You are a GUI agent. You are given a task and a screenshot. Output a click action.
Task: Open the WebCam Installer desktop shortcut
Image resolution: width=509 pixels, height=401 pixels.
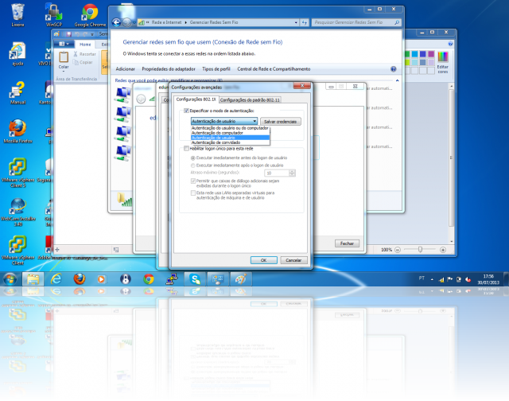[x=17, y=212]
